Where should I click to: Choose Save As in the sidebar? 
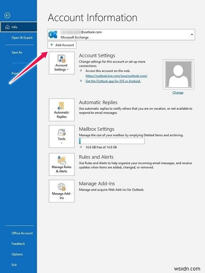pyautogui.click(x=17, y=52)
